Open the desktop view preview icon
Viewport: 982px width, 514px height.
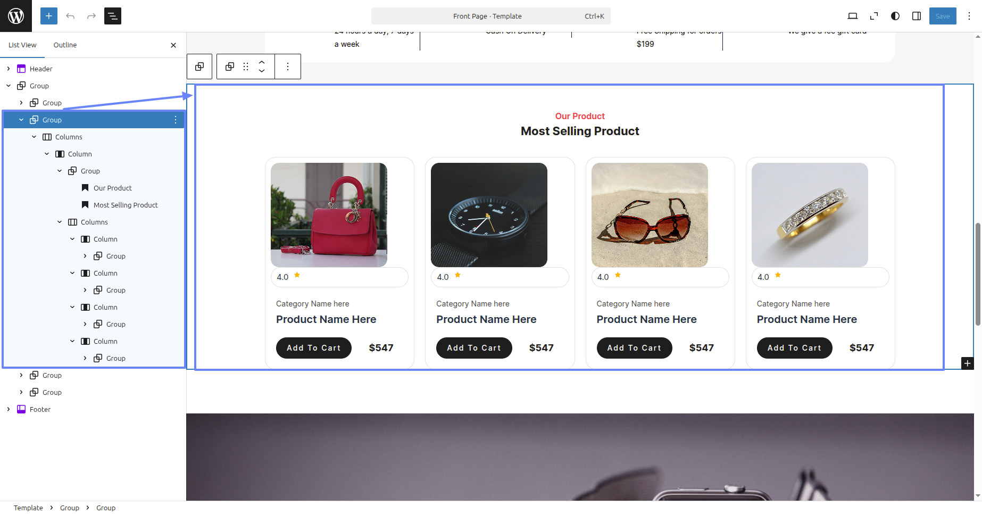click(x=853, y=16)
